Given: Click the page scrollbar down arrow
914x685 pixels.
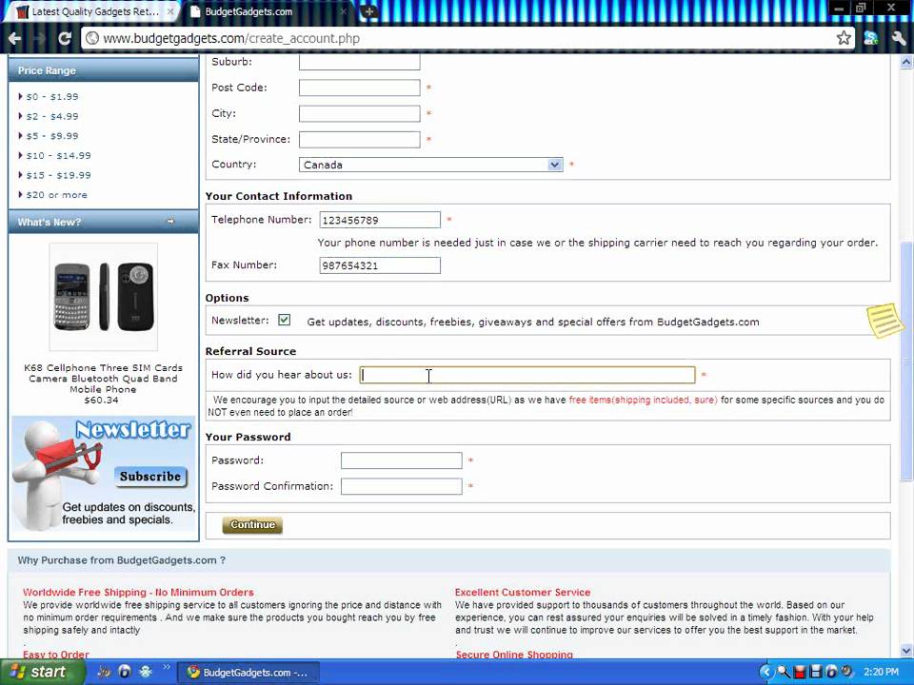Looking at the screenshot, I should pos(906,651).
